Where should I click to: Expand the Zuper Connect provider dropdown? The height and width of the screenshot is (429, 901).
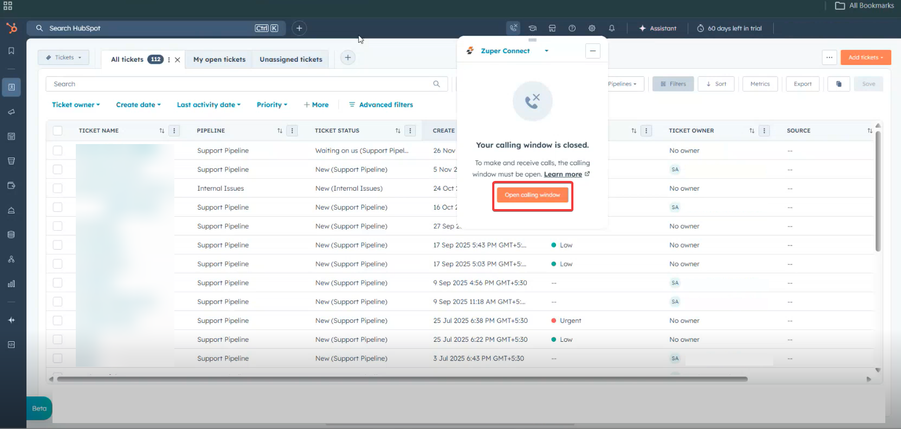pyautogui.click(x=546, y=51)
